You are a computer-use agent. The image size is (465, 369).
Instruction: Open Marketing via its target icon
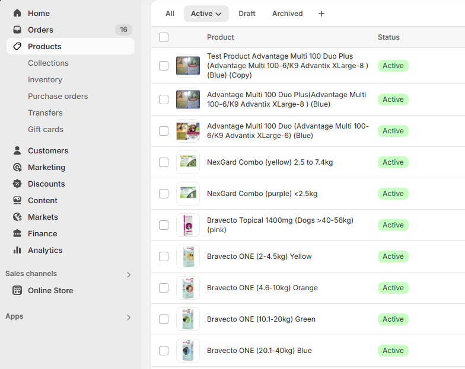(x=17, y=167)
